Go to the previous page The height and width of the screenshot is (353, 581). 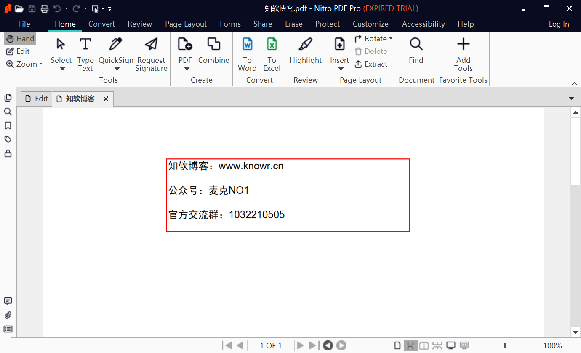pyautogui.click(x=240, y=345)
